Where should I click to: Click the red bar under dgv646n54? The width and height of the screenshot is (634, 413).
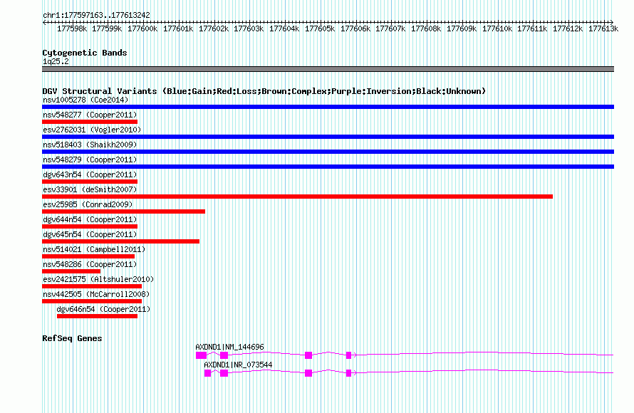point(97,316)
